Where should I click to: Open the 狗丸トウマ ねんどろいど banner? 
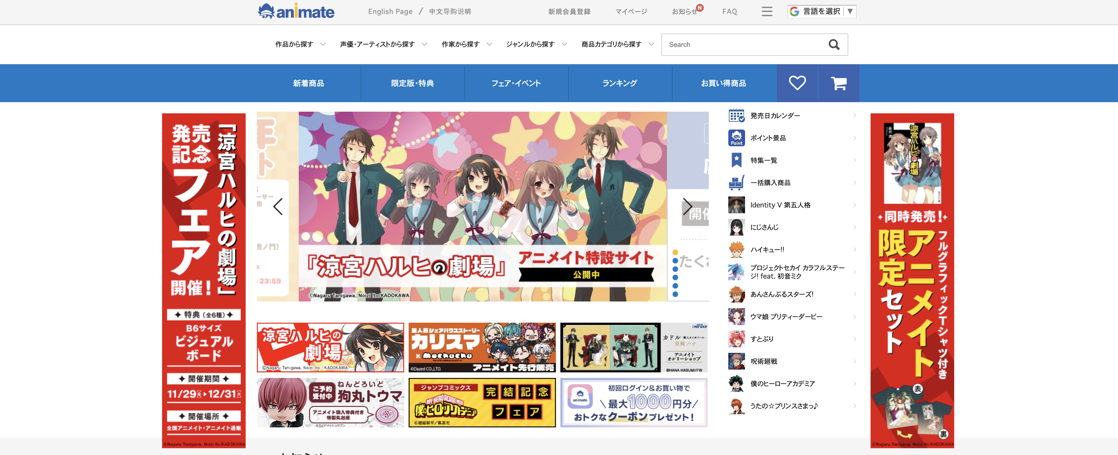coord(330,403)
